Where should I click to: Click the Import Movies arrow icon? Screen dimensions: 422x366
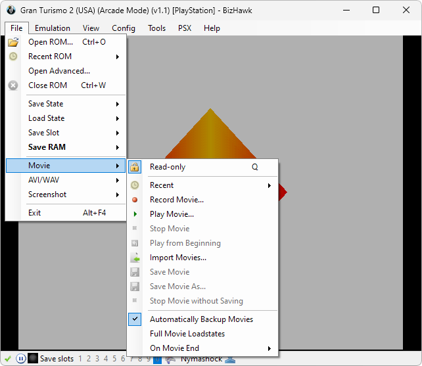tap(135, 258)
